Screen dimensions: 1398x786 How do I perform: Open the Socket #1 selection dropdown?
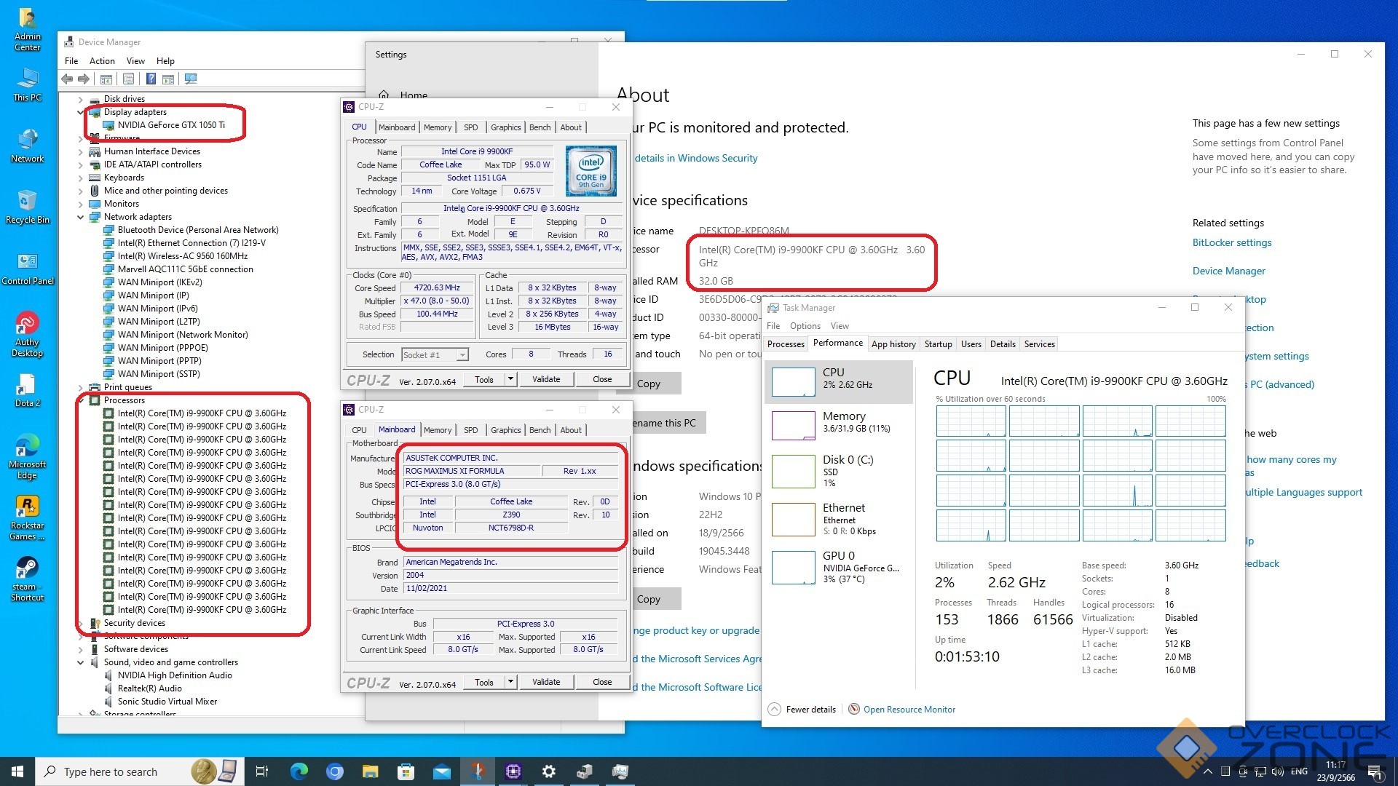pos(462,355)
